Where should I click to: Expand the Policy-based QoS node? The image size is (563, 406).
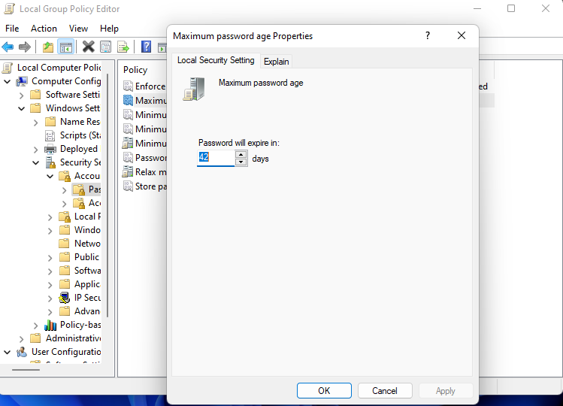[x=35, y=326]
